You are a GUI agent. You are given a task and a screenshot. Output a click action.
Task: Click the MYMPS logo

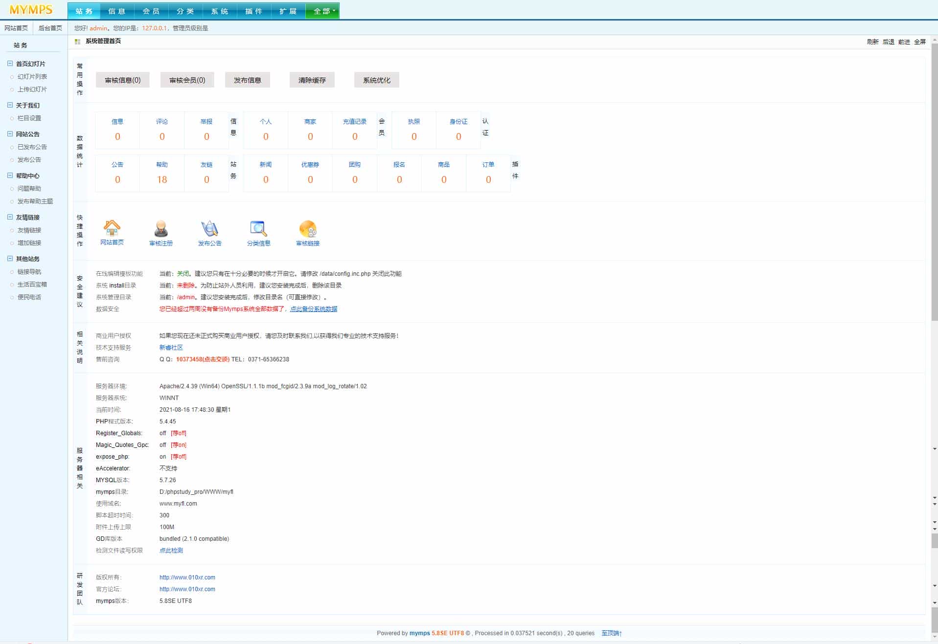[x=31, y=10]
